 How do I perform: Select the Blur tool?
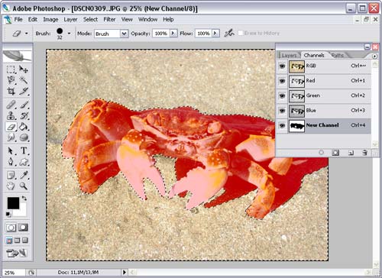[x=11, y=137]
